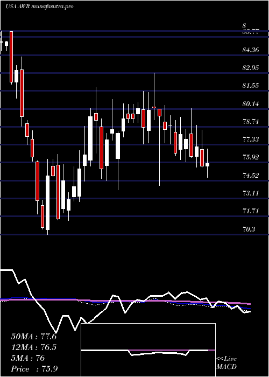Click the Price : 75.9 readout
The height and width of the screenshot is (377, 269).
34,369
